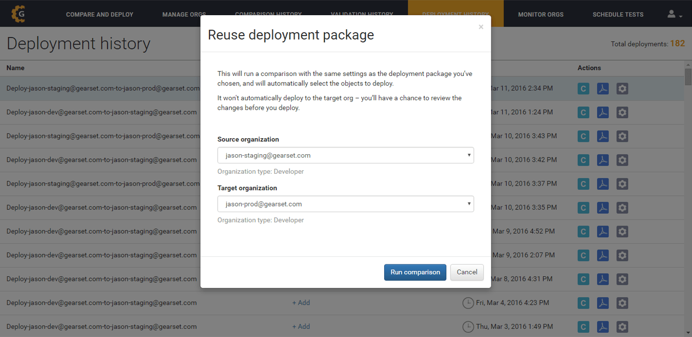Open gear icon for Fri, Mar 4 deployment
Image resolution: width=692 pixels, height=337 pixels.
[x=622, y=303]
